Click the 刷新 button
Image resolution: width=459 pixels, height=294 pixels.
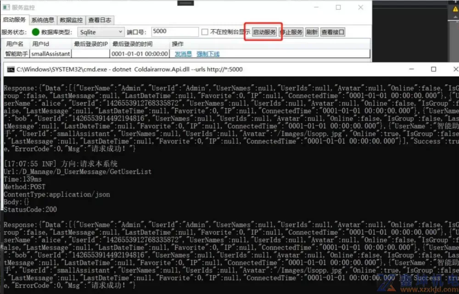[x=312, y=32]
